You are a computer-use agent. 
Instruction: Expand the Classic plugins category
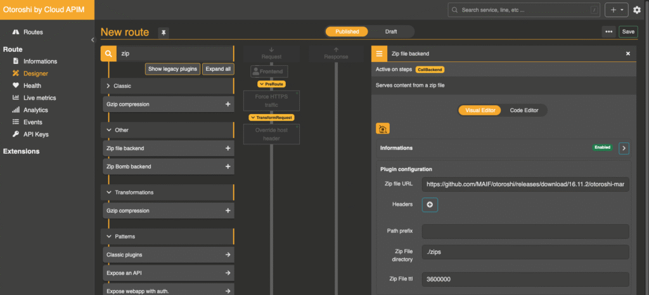click(109, 85)
